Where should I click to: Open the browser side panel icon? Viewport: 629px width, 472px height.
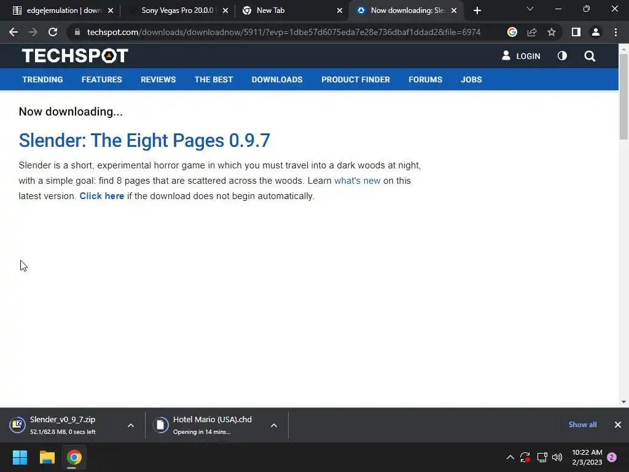tap(576, 32)
